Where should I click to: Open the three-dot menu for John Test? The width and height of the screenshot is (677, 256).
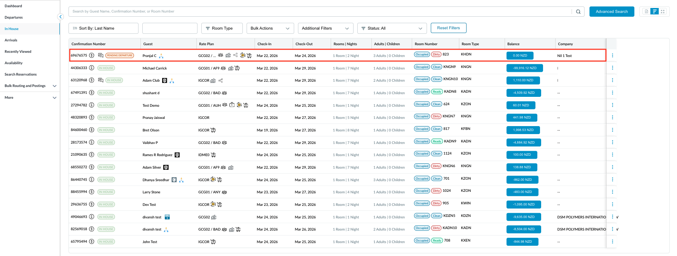tap(612, 242)
